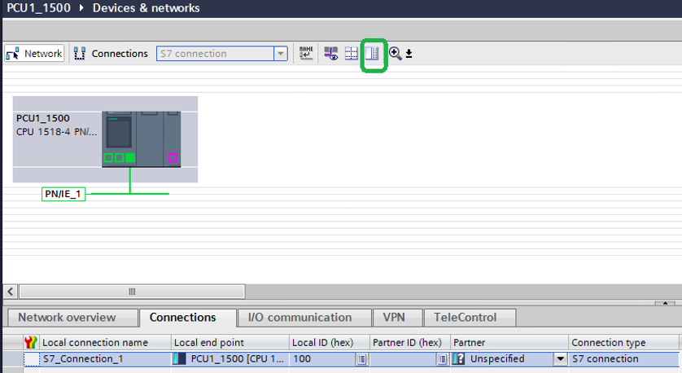Screen dimensions: 682x373
Task: Open zoom level dropdown arrow
Action: pos(409,54)
